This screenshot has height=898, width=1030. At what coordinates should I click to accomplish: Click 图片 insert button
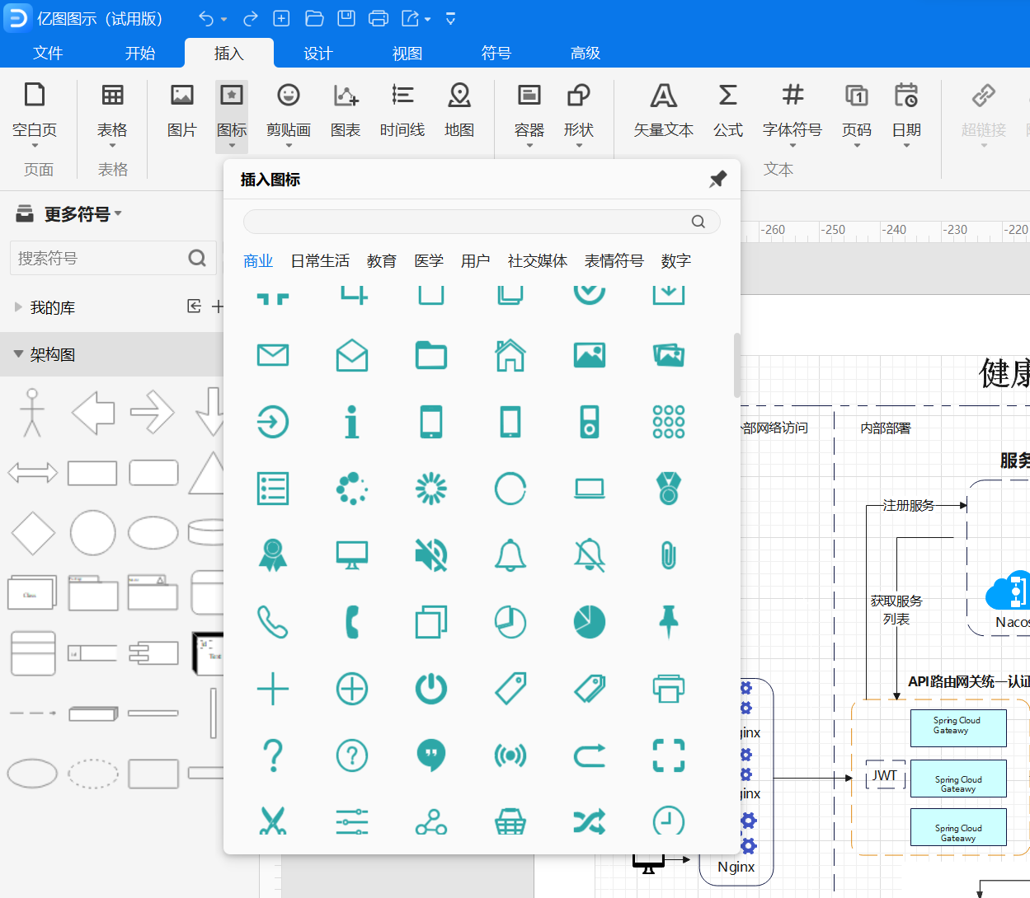point(182,110)
